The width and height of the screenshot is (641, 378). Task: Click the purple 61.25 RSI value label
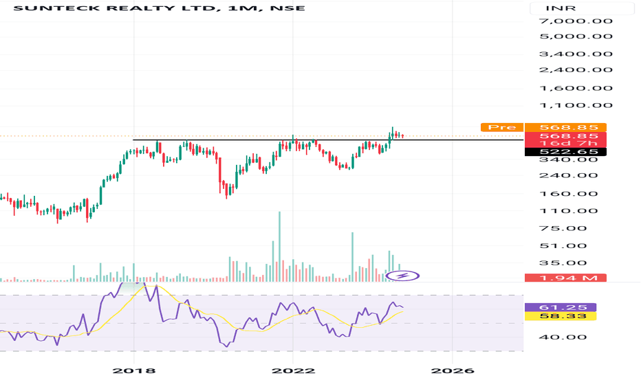coord(560,307)
